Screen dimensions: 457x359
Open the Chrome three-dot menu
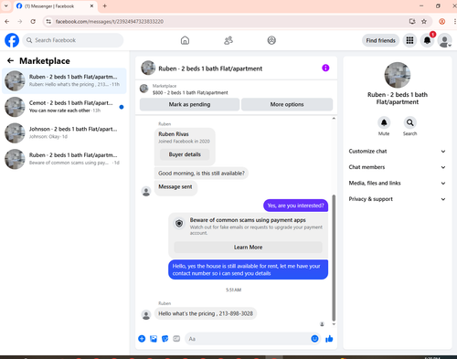pyautogui.click(x=454, y=21)
